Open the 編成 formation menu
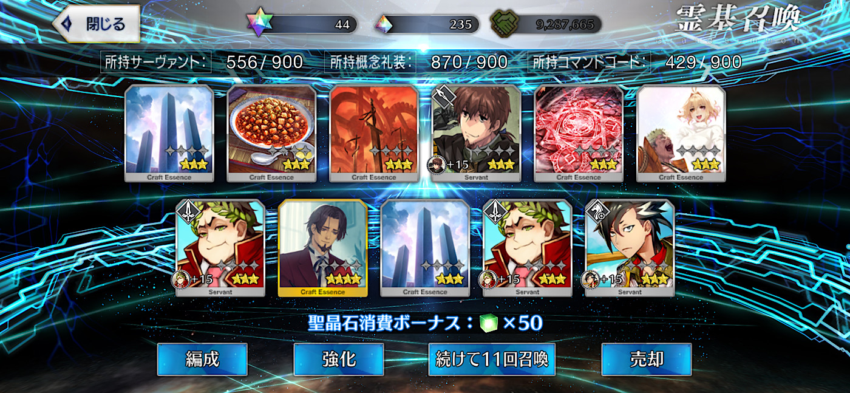850x393 pixels. pyautogui.click(x=202, y=359)
